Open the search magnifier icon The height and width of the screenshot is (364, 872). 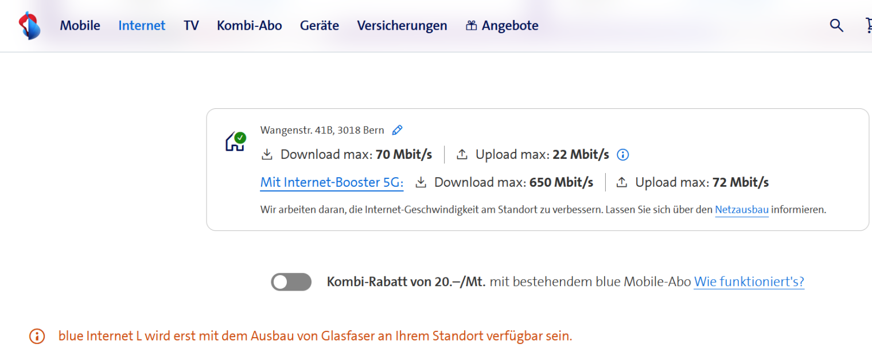coord(836,25)
